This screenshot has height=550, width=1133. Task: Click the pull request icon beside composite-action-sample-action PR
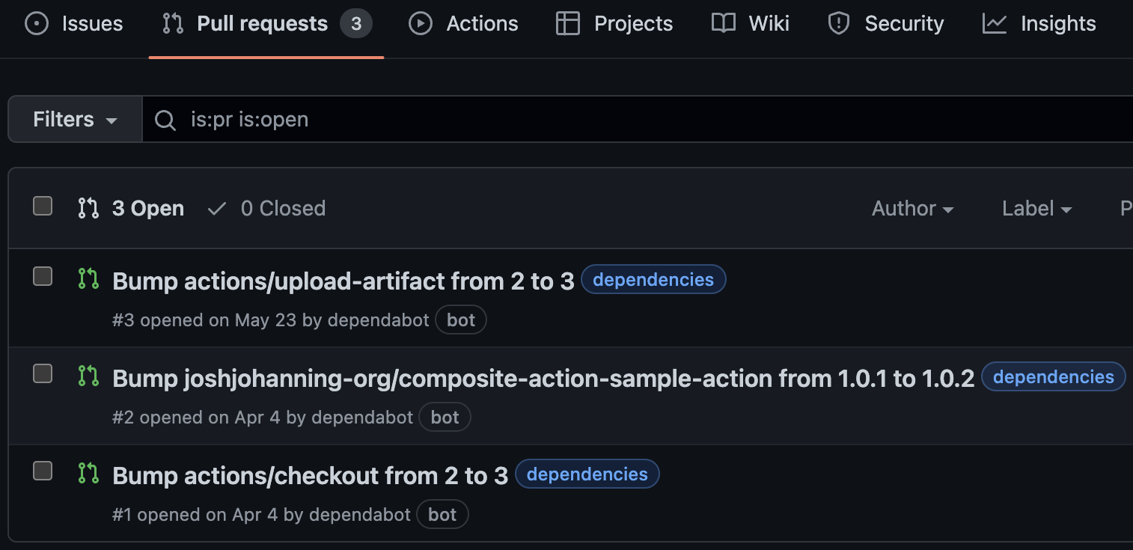click(88, 376)
